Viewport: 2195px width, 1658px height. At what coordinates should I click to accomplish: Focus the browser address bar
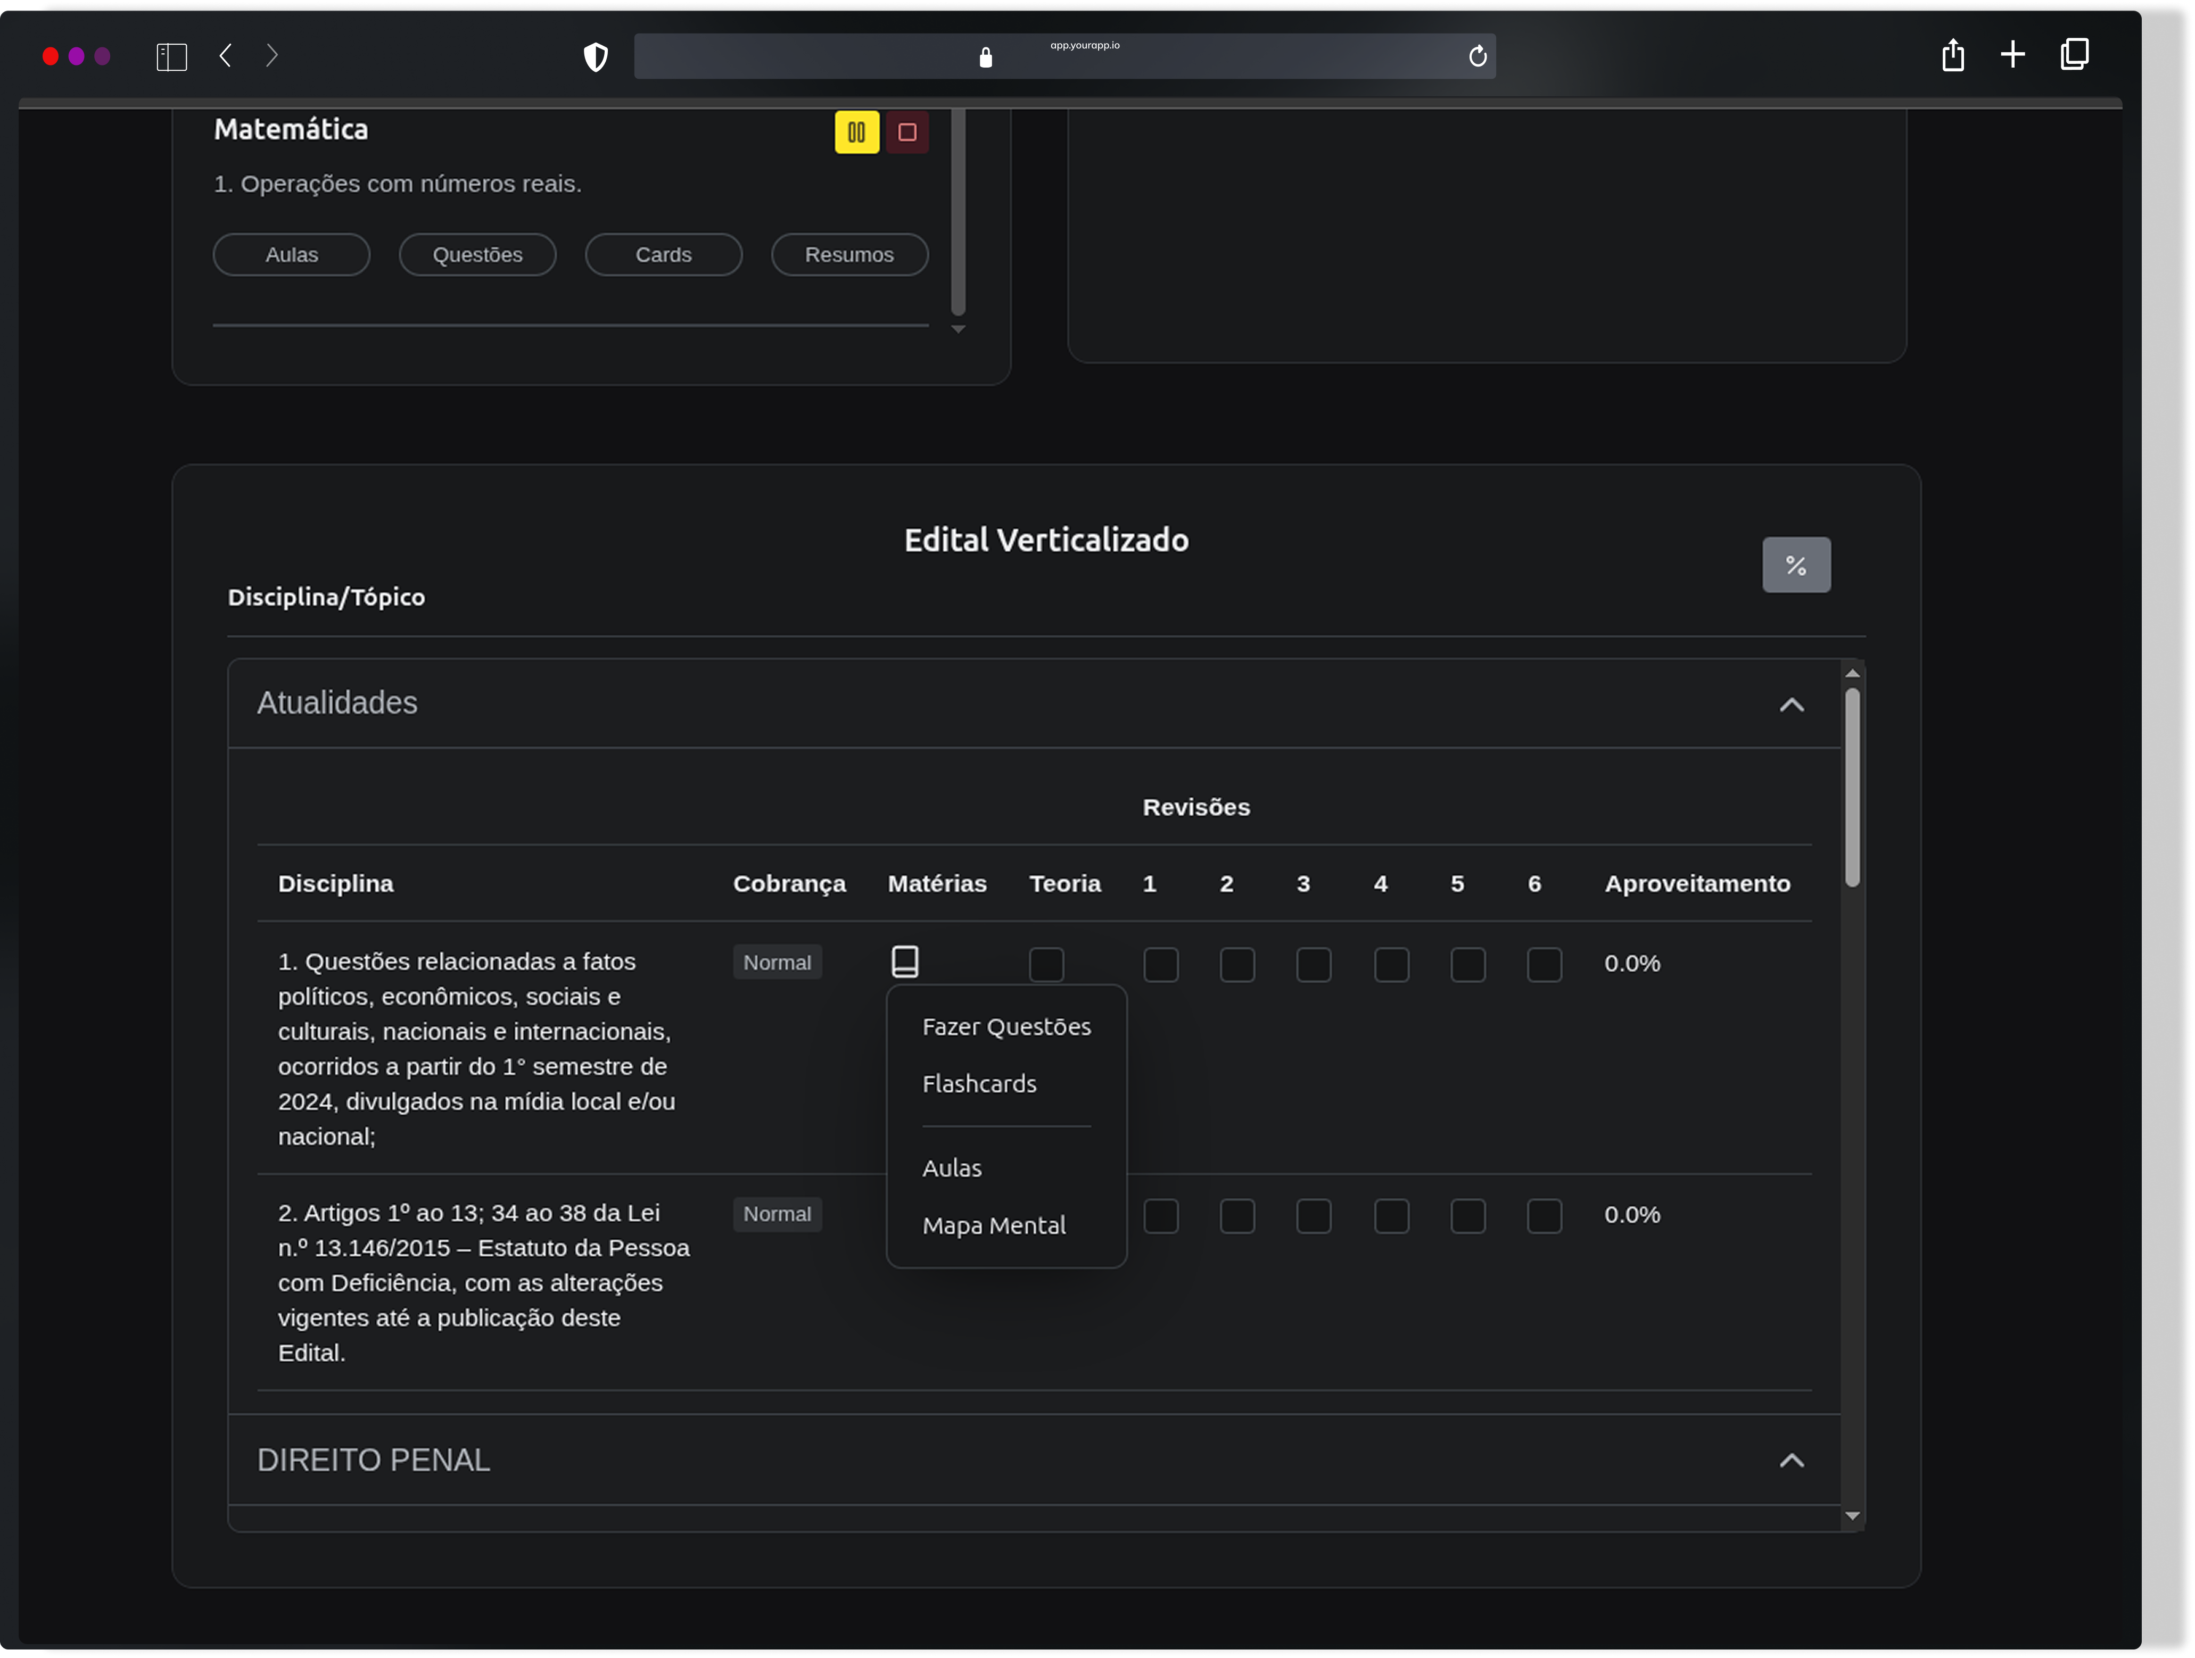pyautogui.click(x=1065, y=56)
